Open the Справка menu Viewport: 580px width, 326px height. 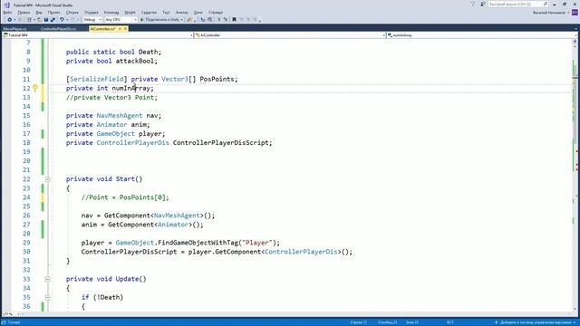coord(216,12)
